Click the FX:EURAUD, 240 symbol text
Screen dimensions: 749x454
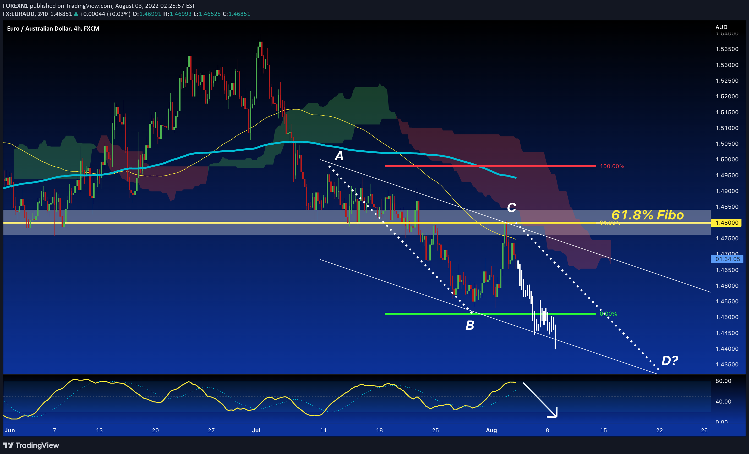click(x=25, y=14)
